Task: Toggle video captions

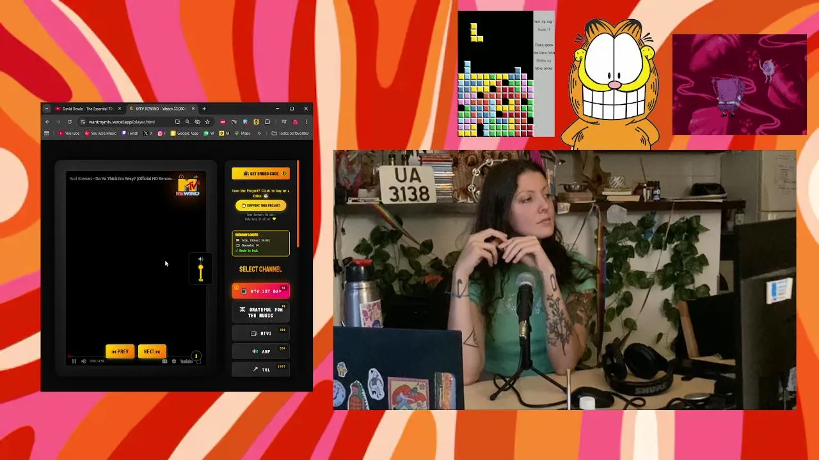Action: [x=164, y=362]
